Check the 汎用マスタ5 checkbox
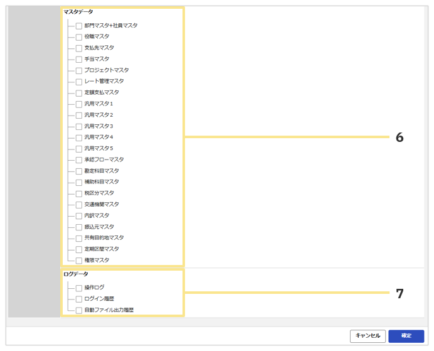Image resolution: width=434 pixels, height=351 pixels. click(79, 149)
